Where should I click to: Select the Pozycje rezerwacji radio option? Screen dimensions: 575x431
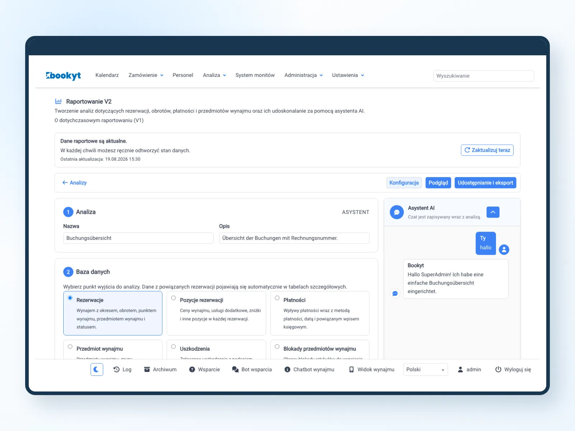[174, 298]
